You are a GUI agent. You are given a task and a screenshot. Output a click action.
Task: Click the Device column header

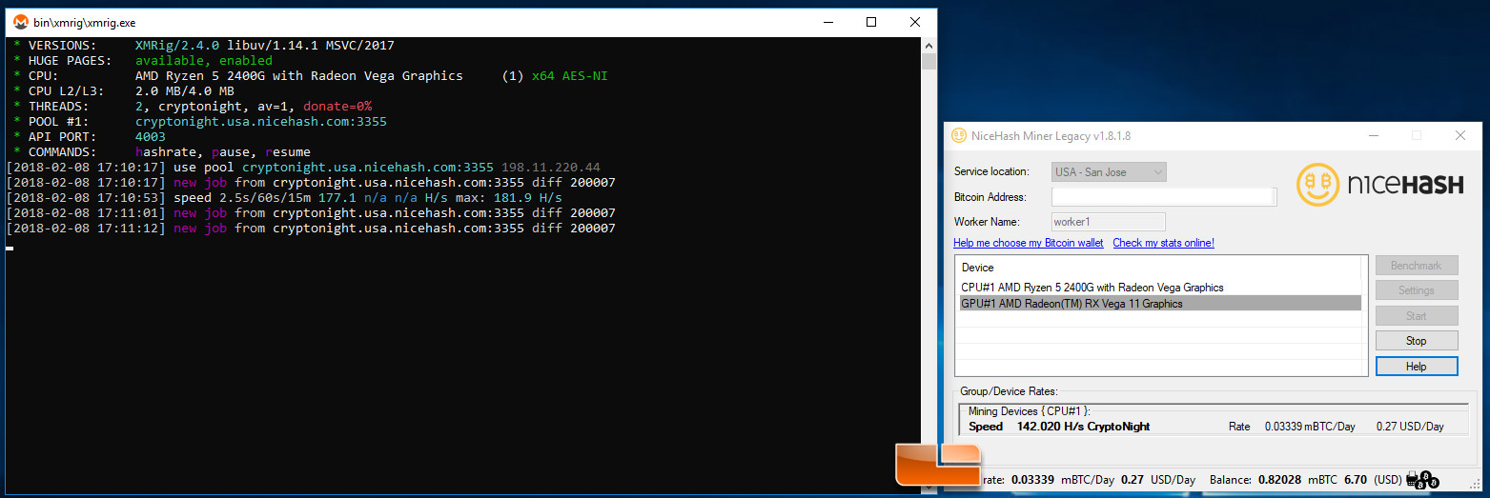[1159, 268]
